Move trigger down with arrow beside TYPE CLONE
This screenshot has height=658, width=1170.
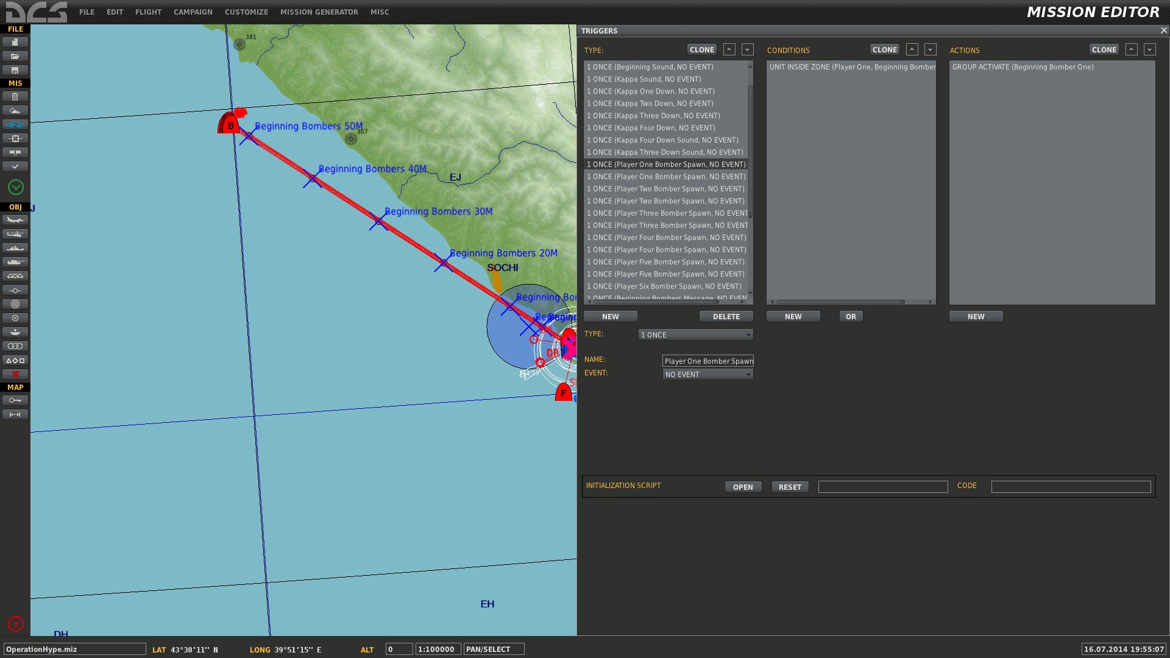pyautogui.click(x=747, y=50)
